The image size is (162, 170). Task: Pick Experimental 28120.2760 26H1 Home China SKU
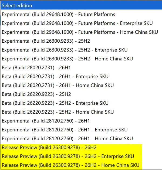[x=81, y=139]
